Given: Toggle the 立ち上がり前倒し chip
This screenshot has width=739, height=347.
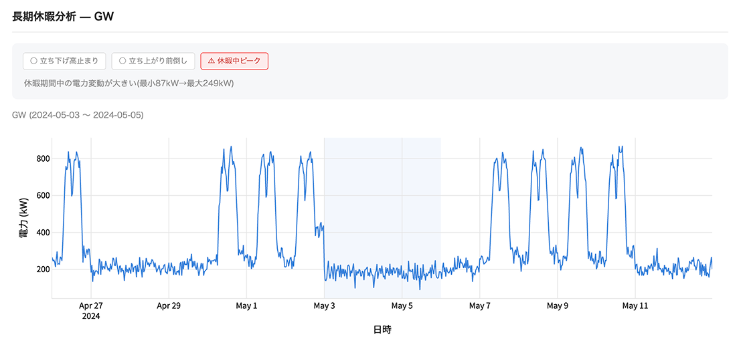Looking at the screenshot, I should coord(154,61).
